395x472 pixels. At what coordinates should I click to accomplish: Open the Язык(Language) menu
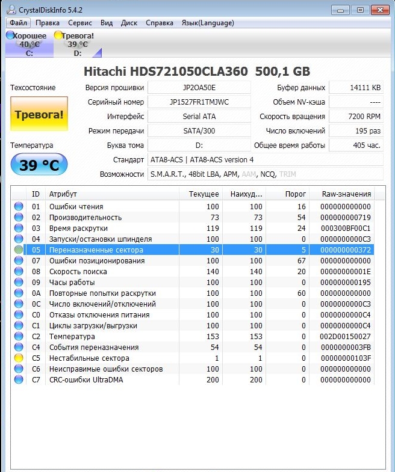pos(208,23)
